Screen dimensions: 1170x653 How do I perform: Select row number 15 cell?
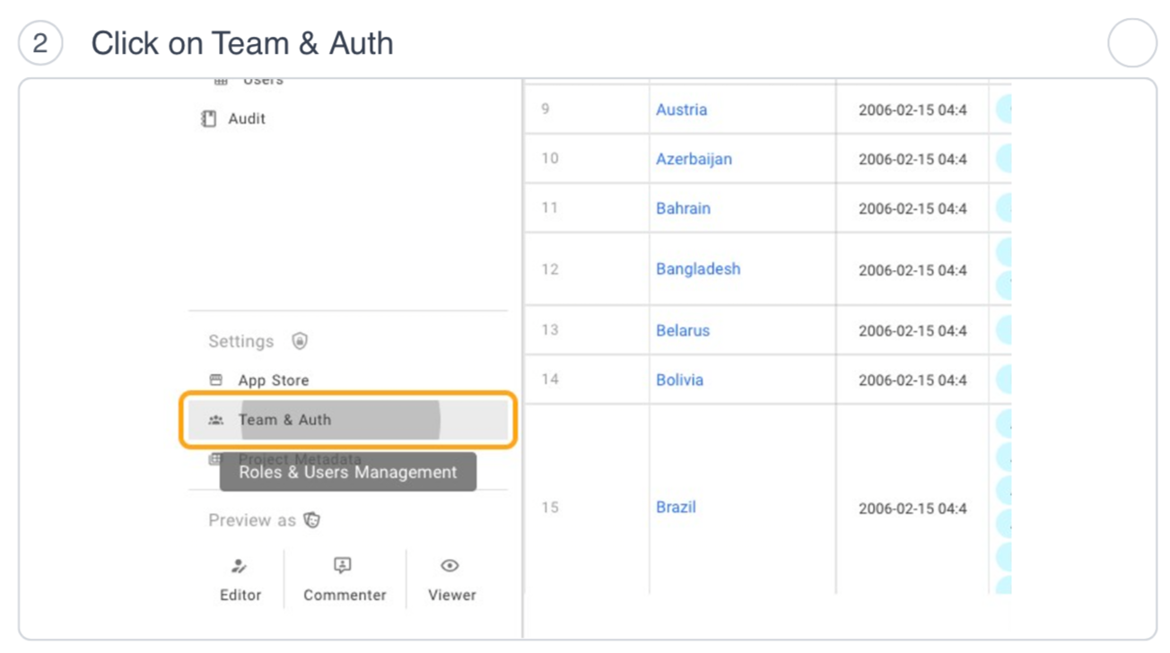587,499
